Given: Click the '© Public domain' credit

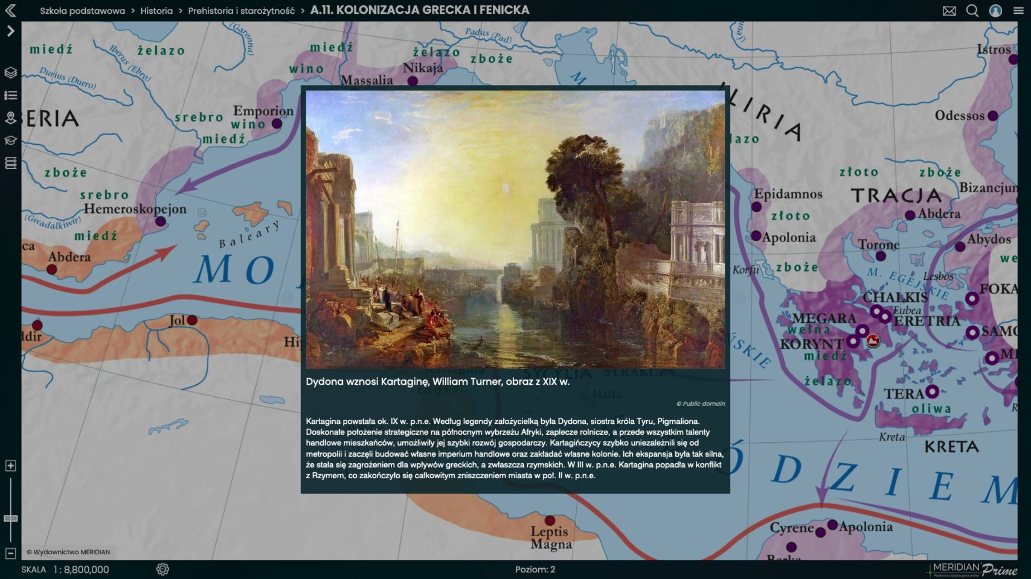Looking at the screenshot, I should point(701,403).
